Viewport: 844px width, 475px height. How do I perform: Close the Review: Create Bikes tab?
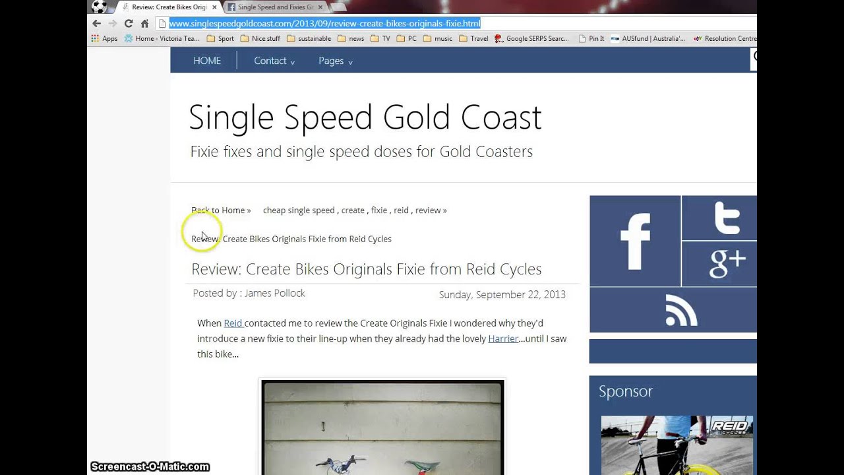pos(214,7)
